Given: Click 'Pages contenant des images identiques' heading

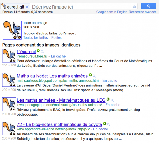Looking at the screenshot, I should [x=41, y=45].
